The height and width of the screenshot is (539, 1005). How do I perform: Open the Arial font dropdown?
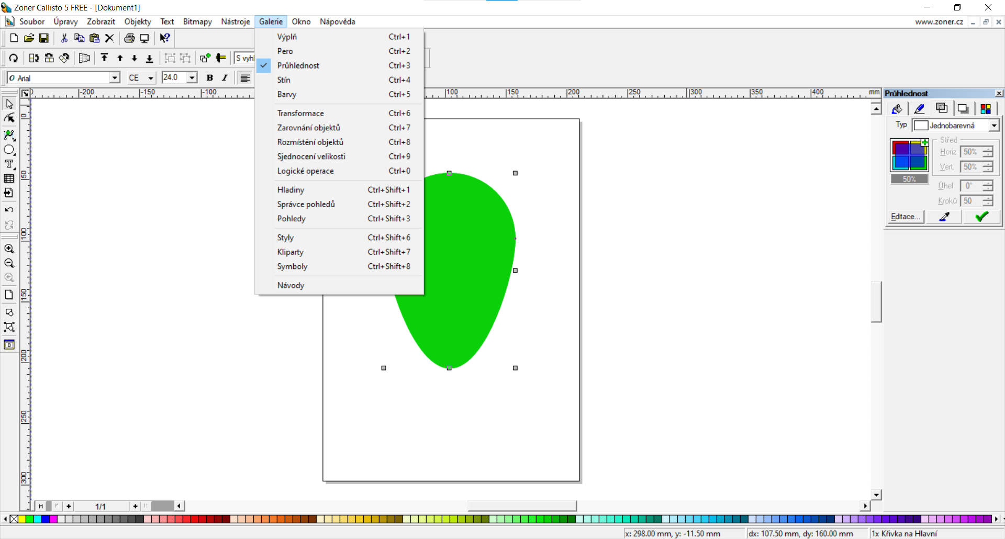[115, 78]
